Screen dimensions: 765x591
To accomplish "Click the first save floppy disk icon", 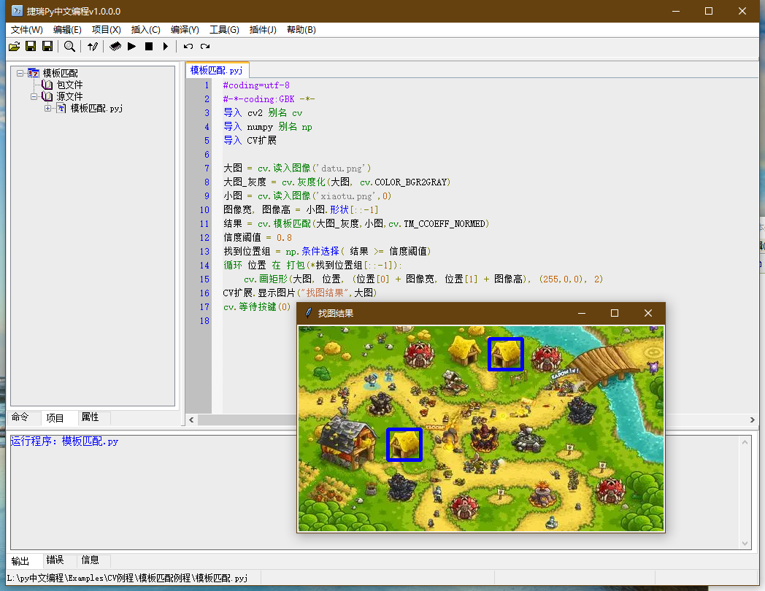I will click(x=31, y=46).
